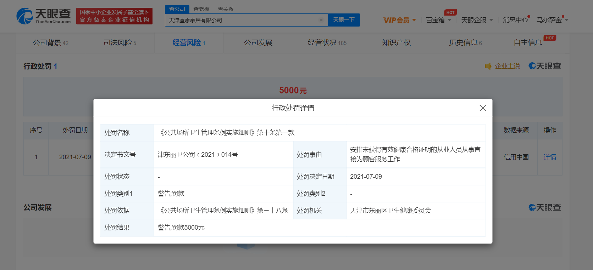Viewport: 593px width, 270px height.
Task: Open the 马尔萨金 account menu
Action: point(552,20)
